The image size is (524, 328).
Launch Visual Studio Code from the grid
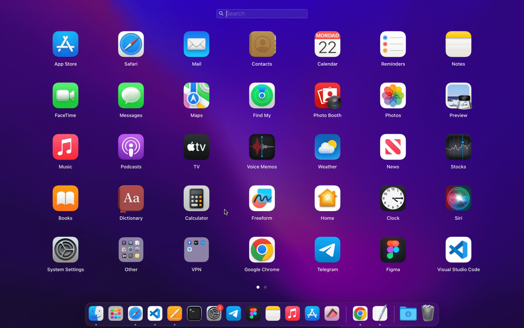[458, 250]
